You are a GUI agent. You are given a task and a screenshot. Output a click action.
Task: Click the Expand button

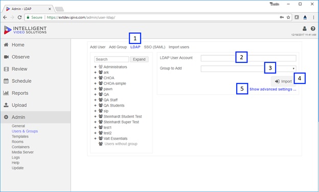pos(139,59)
